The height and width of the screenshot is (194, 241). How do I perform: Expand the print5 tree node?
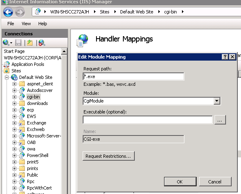(14, 162)
